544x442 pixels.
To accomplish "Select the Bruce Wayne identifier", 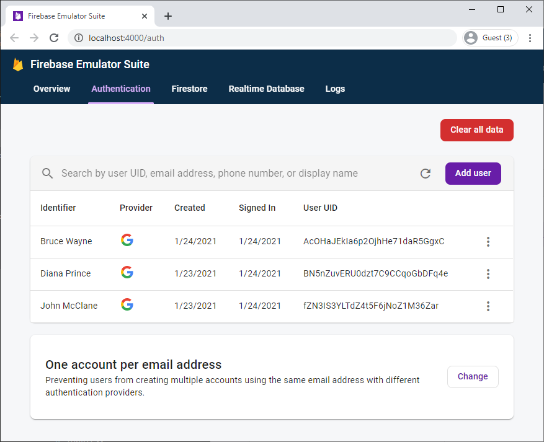I will (66, 241).
